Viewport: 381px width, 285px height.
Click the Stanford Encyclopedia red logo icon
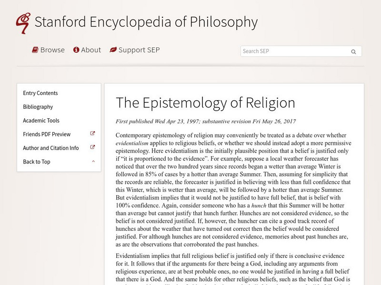[x=22, y=22]
